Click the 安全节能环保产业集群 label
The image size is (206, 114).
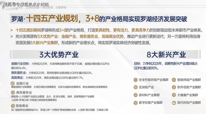[x=154, y=80]
